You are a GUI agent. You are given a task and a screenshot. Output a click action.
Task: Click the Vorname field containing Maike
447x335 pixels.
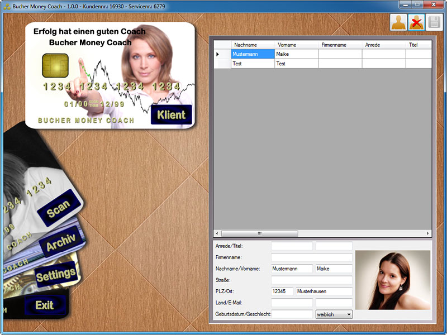[x=334, y=269]
